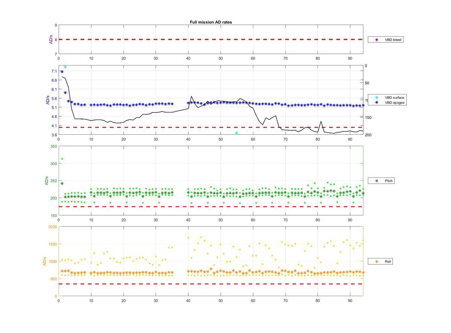Viewport: 451px width, 333px height.
Task: Click the green asterisk in the Pitch legend
Action: point(376,181)
